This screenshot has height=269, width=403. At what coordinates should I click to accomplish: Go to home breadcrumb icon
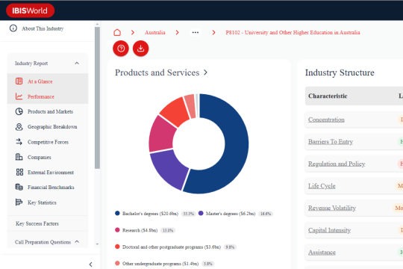point(117,32)
